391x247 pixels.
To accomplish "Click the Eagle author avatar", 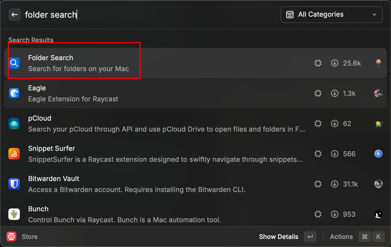I will click(378, 93).
